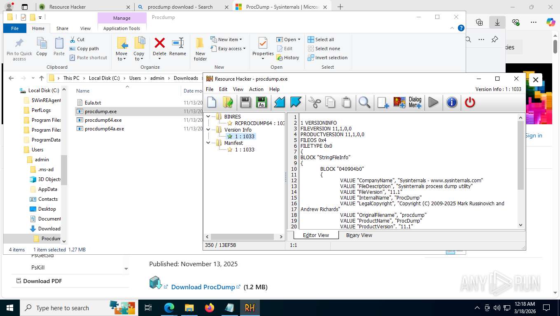Click the editor pane vertical scrollbar

pos(520,156)
